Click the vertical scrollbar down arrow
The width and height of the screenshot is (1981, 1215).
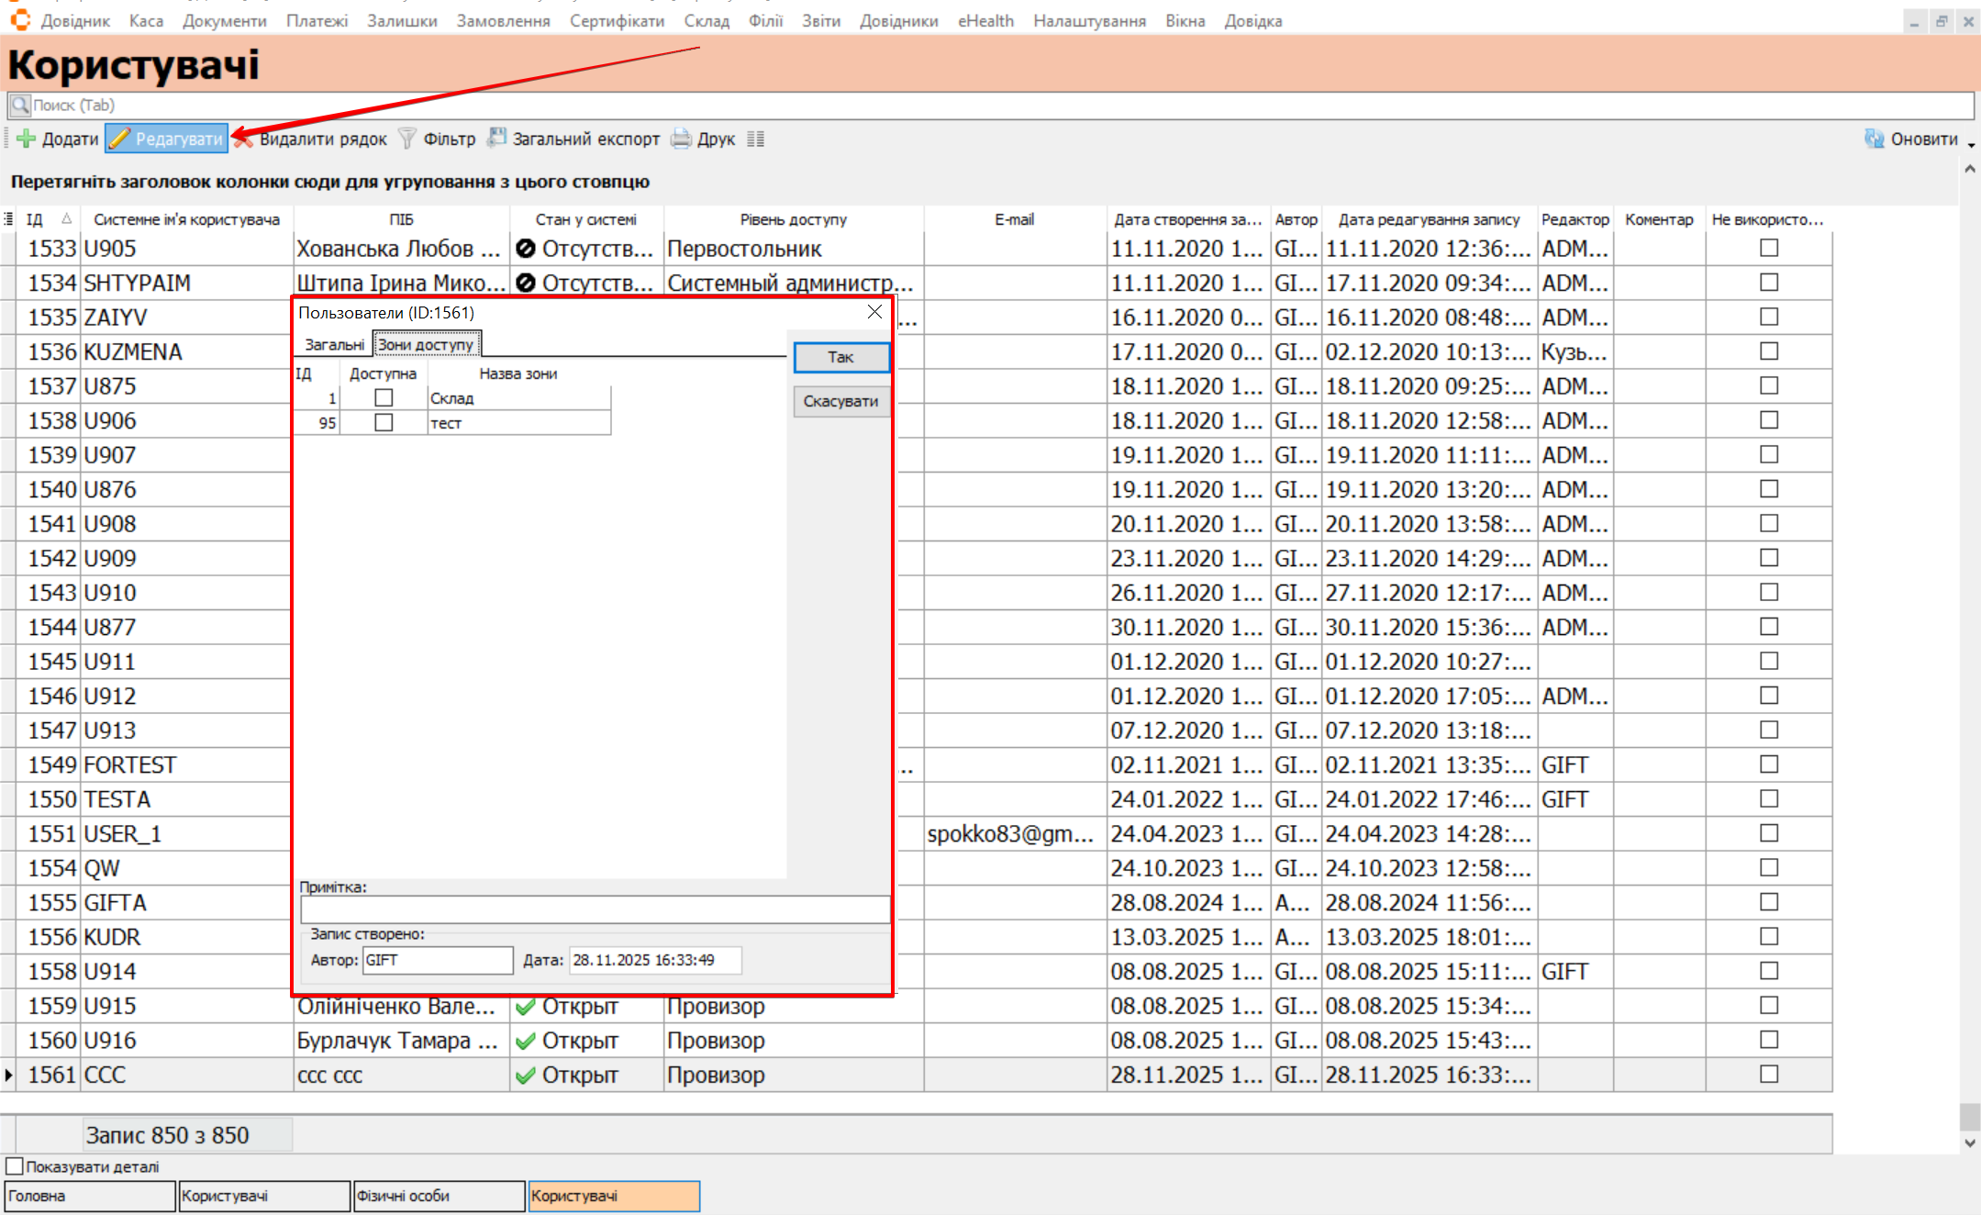1969,1143
